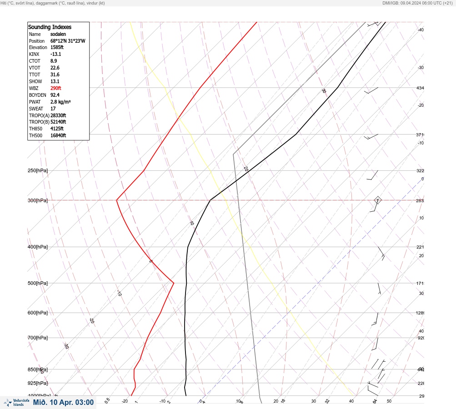Click the 400[hPa] pressure level label
The width and height of the screenshot is (456, 409).
(x=38, y=247)
